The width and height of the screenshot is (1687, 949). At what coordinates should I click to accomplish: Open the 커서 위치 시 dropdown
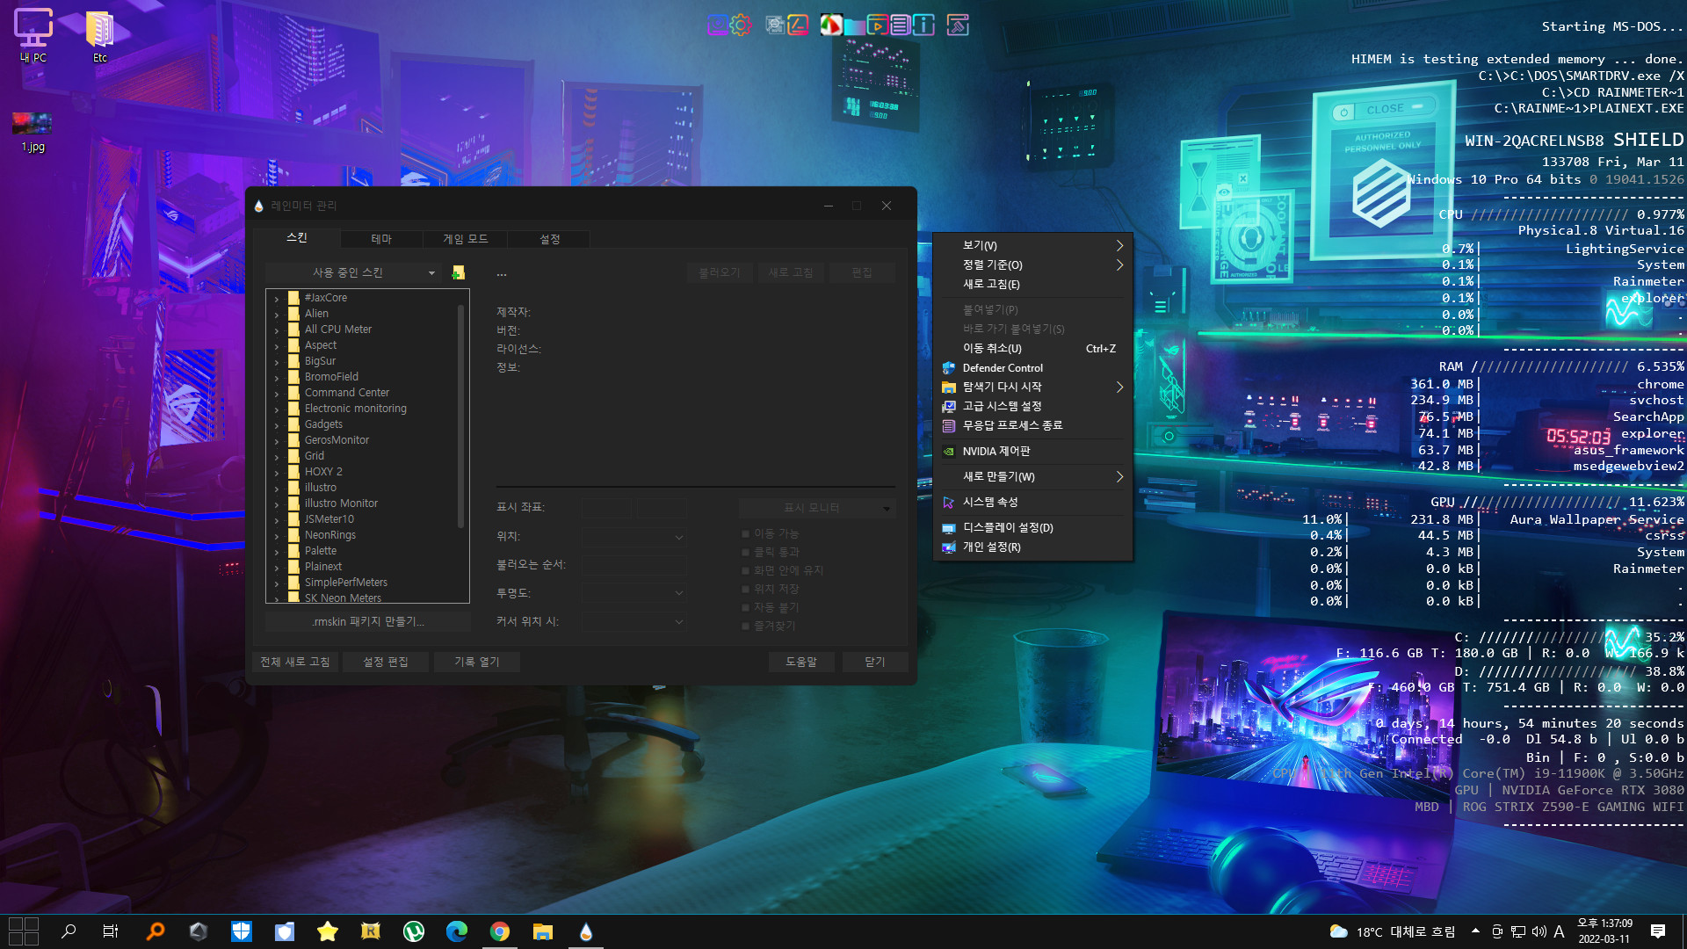[x=634, y=622]
